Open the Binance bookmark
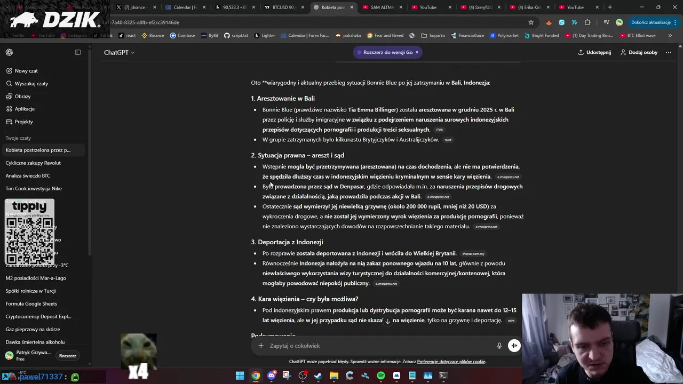683x384 pixels. pyautogui.click(x=153, y=36)
